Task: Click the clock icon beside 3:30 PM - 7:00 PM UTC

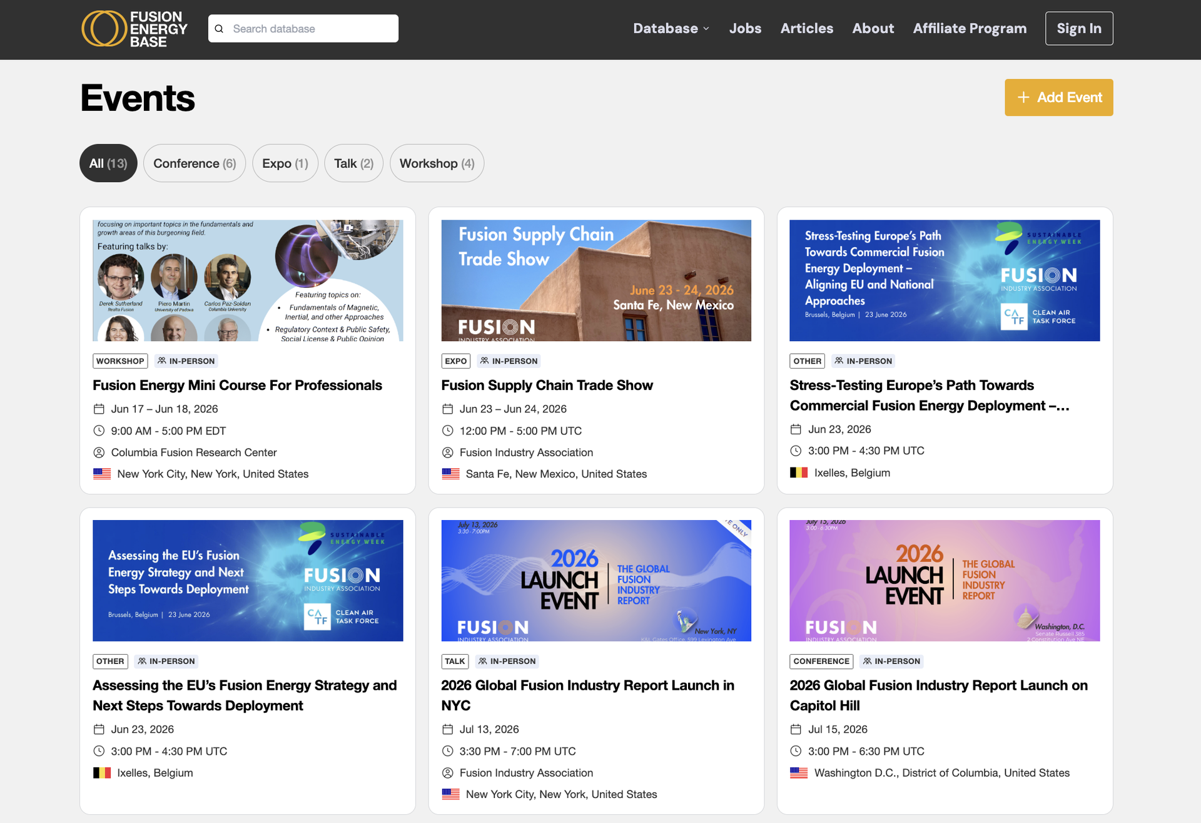Action: pos(447,751)
